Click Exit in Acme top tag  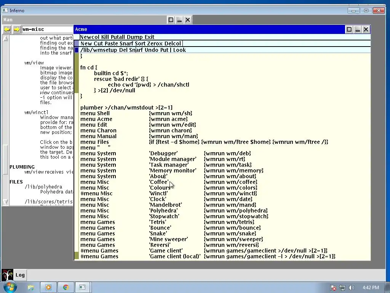(x=149, y=37)
